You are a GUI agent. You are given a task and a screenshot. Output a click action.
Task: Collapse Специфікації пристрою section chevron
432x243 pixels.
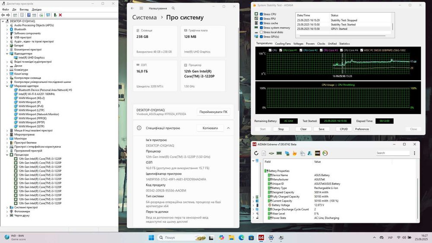[229, 128]
